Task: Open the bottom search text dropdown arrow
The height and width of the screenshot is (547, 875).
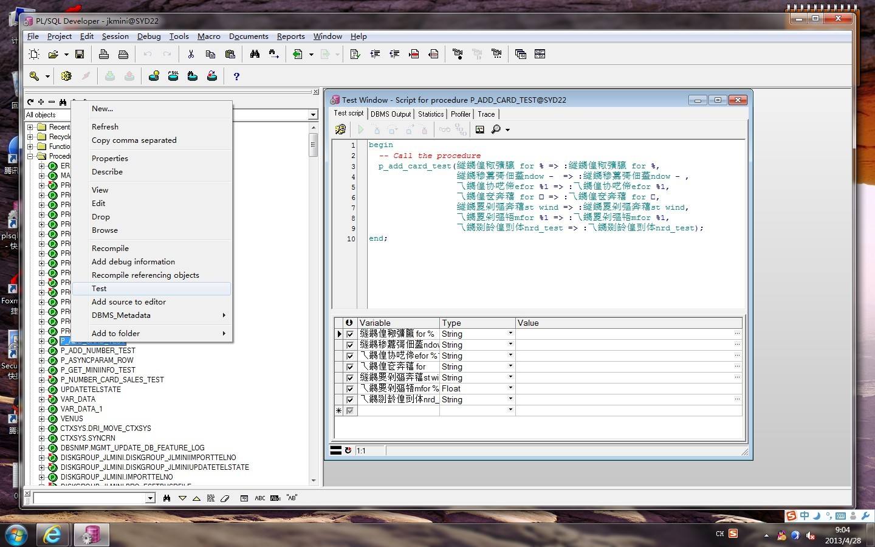Action: click(150, 498)
